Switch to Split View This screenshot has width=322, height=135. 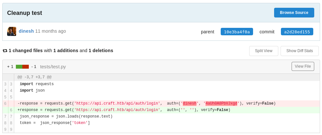click(x=264, y=51)
